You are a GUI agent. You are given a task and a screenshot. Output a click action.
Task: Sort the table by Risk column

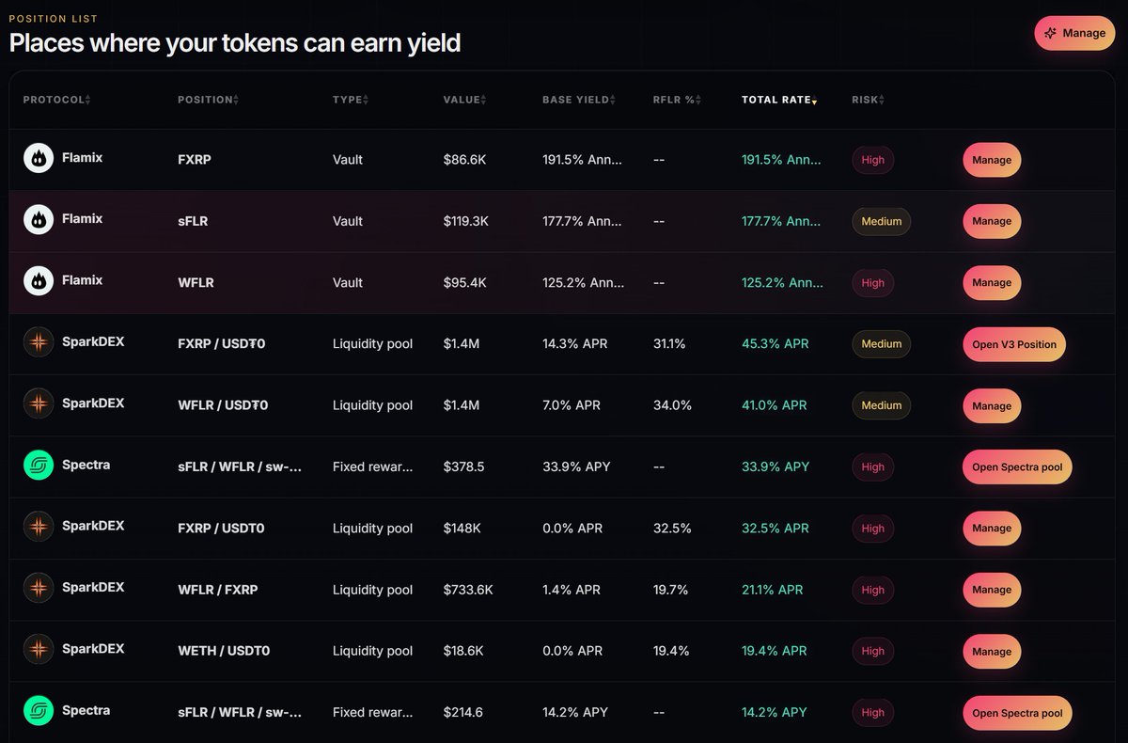tap(869, 100)
